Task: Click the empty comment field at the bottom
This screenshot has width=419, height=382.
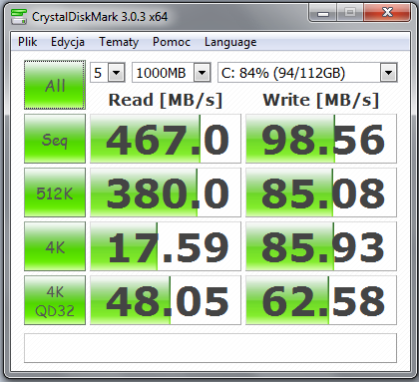Action: 210,348
